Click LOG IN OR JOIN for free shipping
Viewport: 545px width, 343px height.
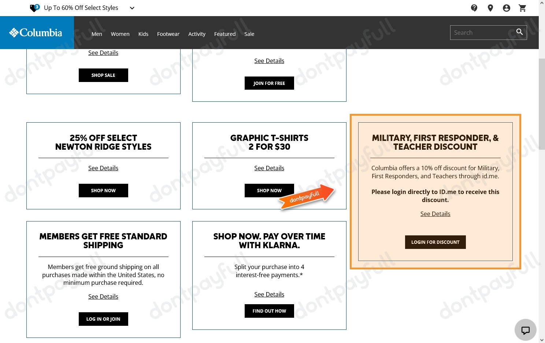tap(103, 319)
